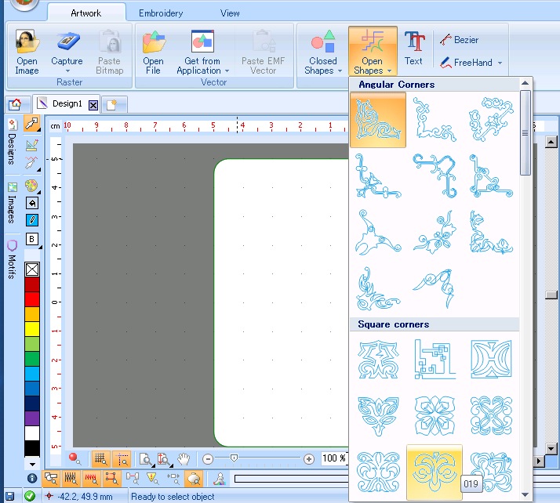Click the info icon in bottom toolbar
The width and height of the screenshot is (560, 503).
point(32,478)
